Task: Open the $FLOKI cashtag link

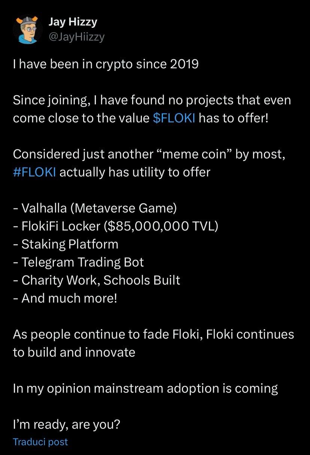Action: pos(174,118)
